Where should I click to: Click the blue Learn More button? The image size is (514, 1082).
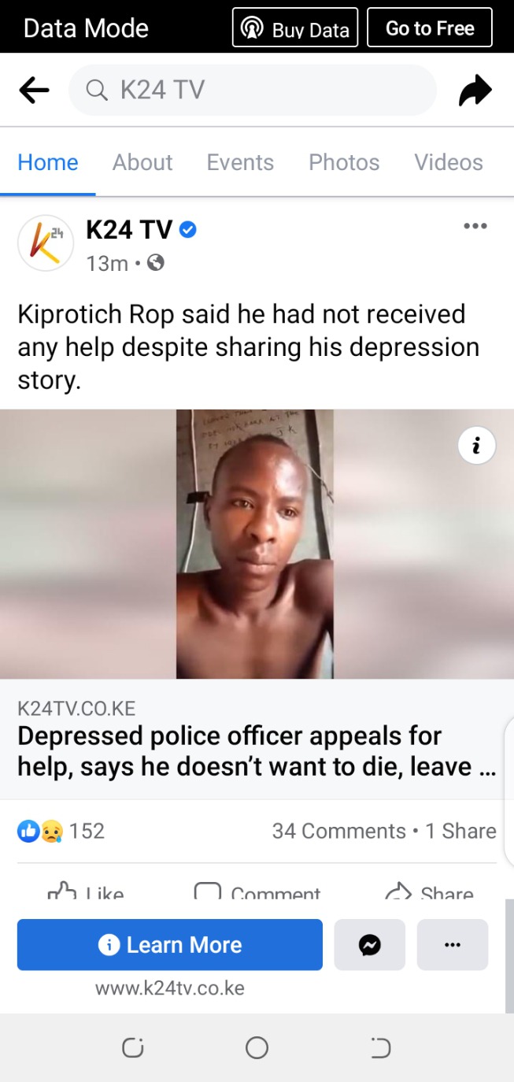tap(170, 944)
